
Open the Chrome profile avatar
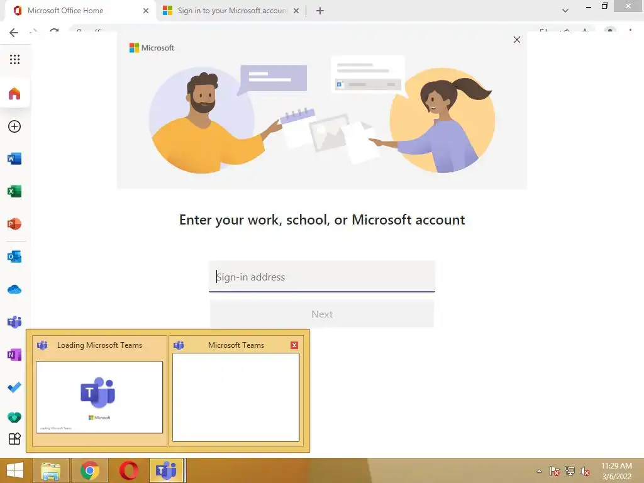coord(610,31)
